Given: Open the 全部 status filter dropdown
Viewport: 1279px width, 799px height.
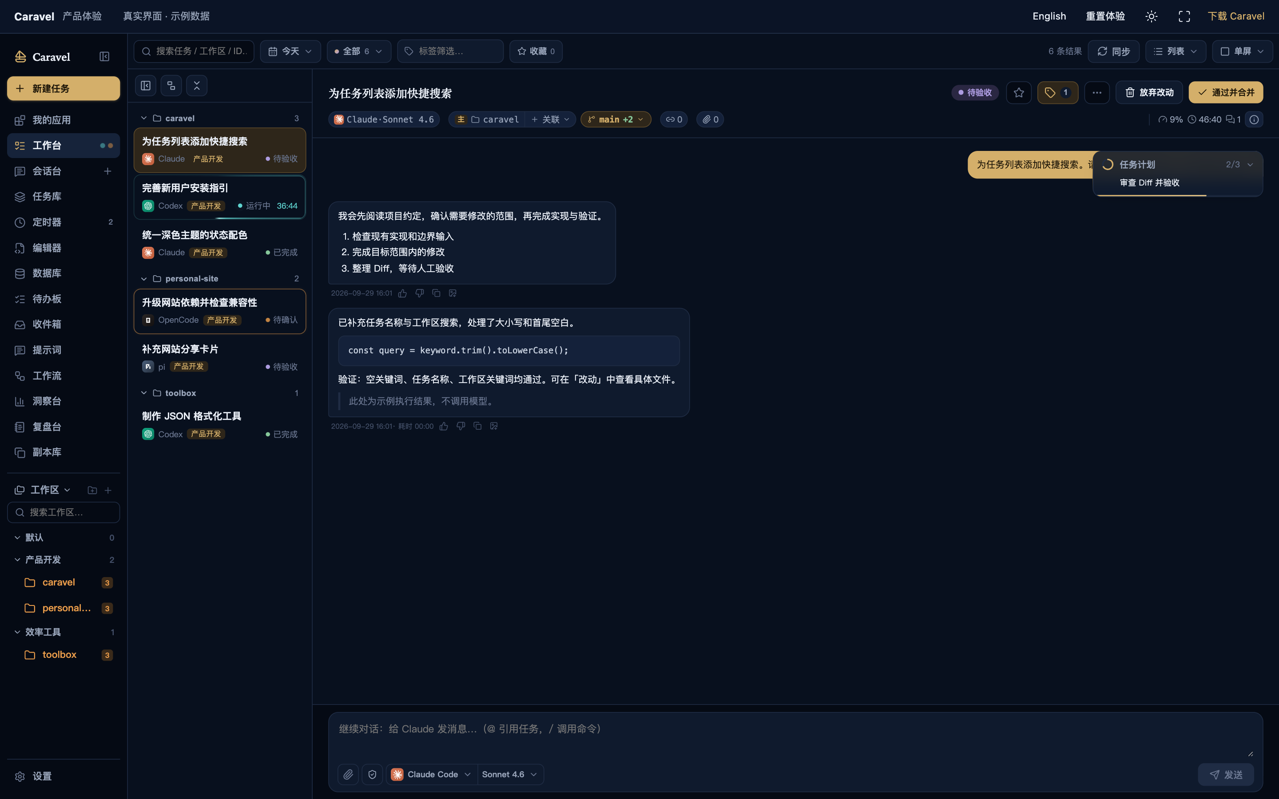Looking at the screenshot, I should [359, 51].
